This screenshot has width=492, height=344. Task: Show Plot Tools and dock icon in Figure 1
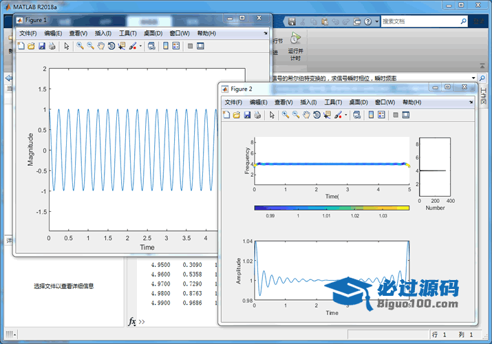pyautogui.click(x=200, y=46)
